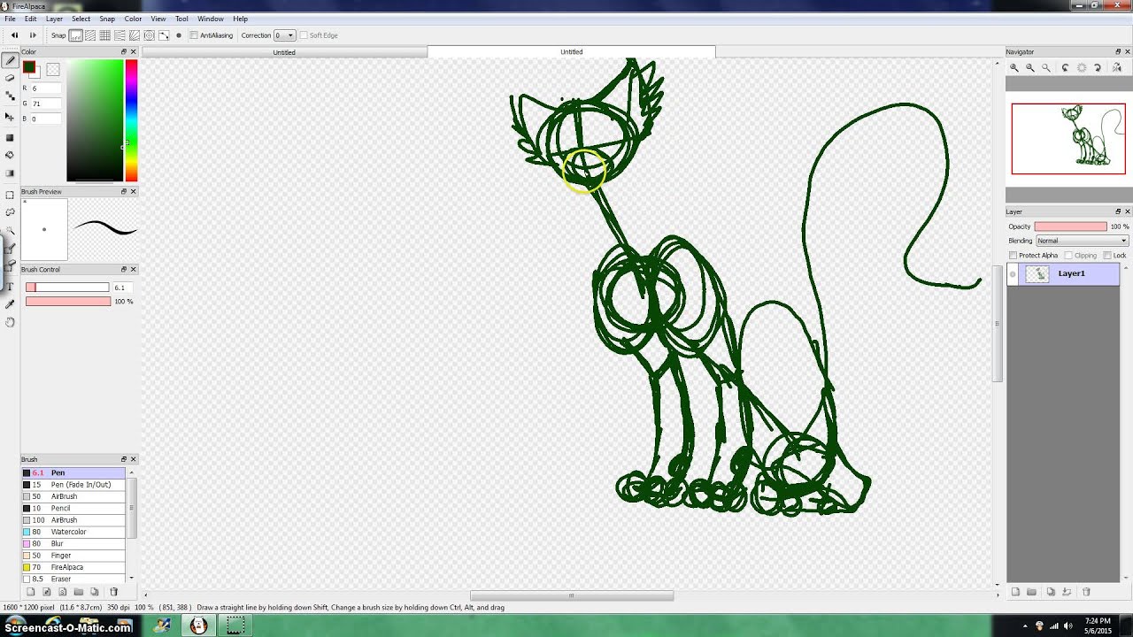Open the Blending mode dropdown
Viewport: 1133px width, 637px height.
tap(1082, 241)
